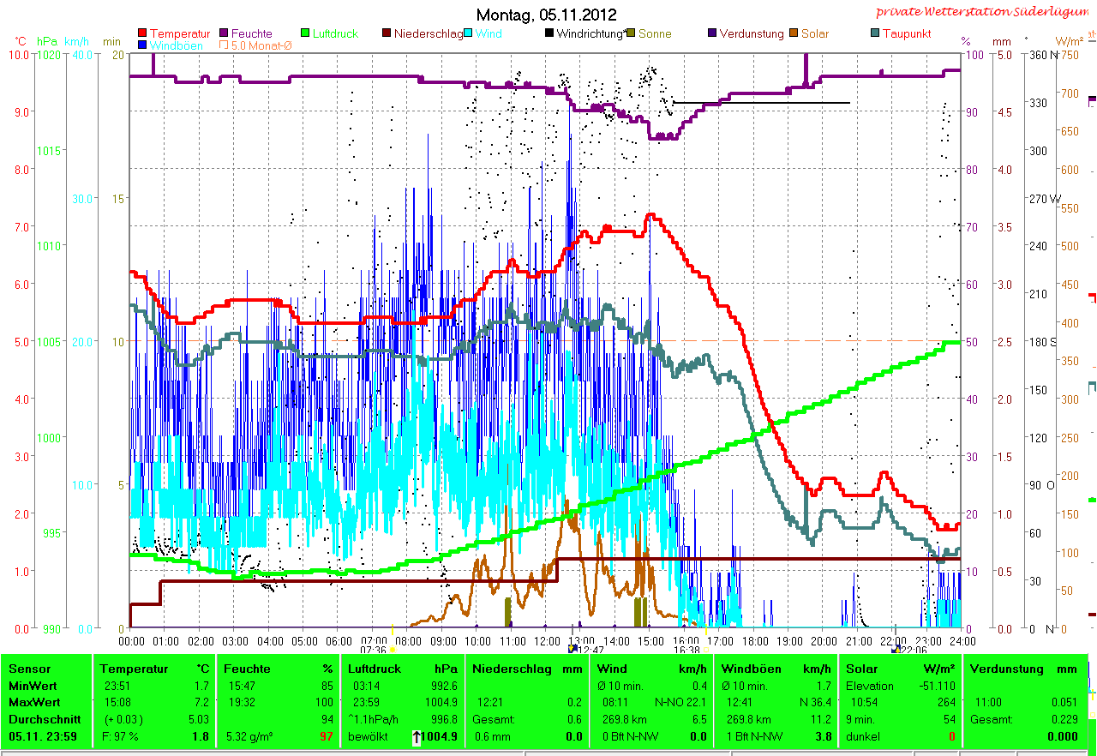Screen dimensions: 1097x756
Task: Click the purple Feuchte legend square
Action: pyautogui.click(x=225, y=34)
